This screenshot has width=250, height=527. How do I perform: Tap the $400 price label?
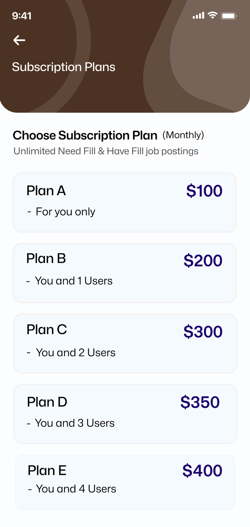(202, 471)
